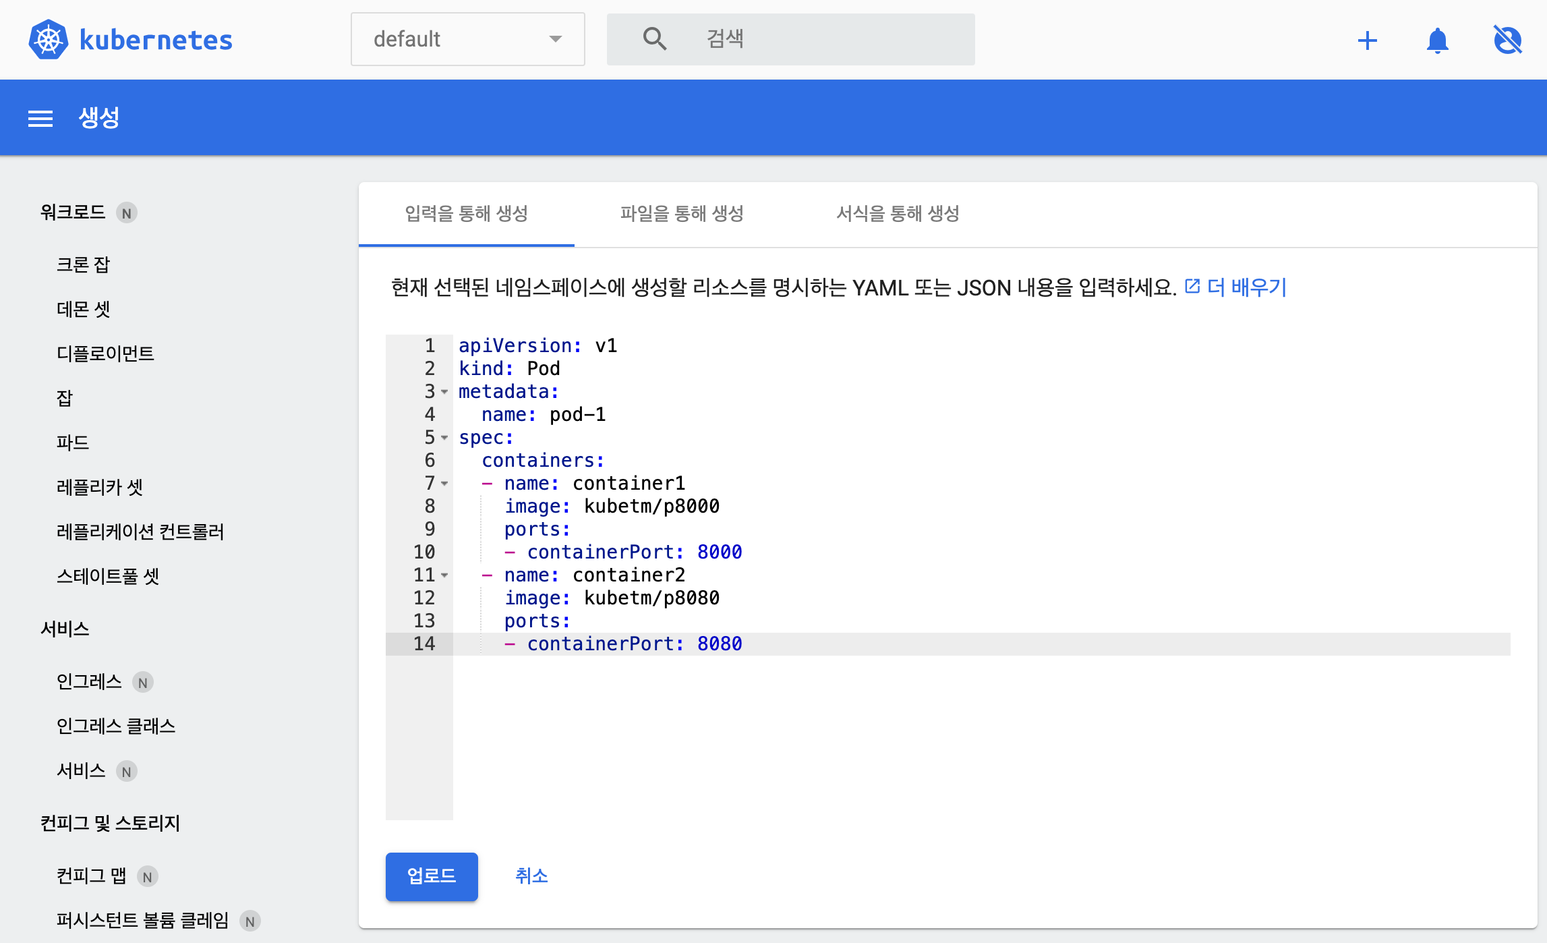Viewport: 1547px width, 943px height.
Task: Click the N badge beside 인그레스
Action: 143,683
